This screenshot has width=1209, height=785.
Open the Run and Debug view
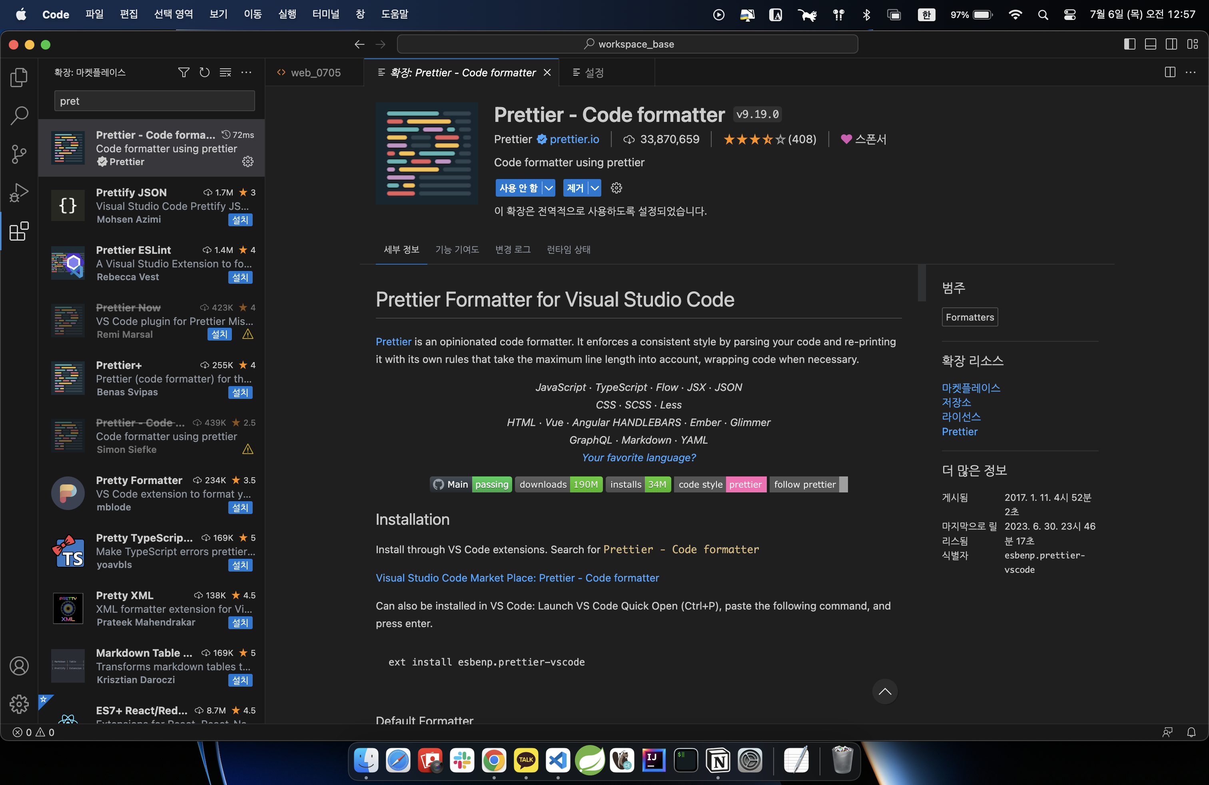click(19, 192)
